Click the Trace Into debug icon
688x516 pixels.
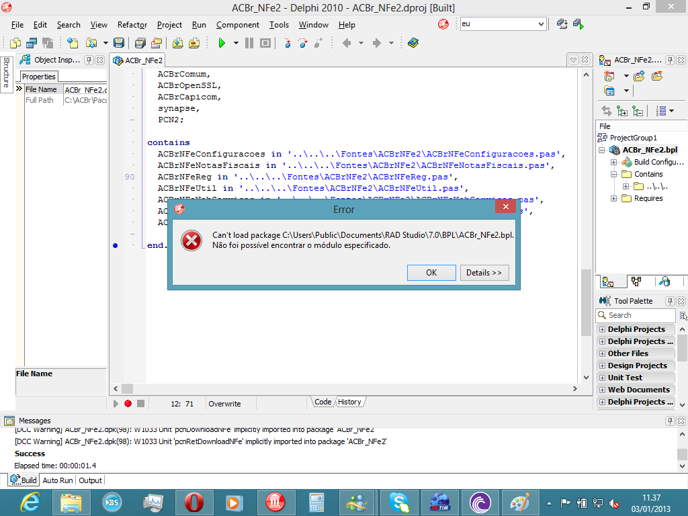(288, 43)
